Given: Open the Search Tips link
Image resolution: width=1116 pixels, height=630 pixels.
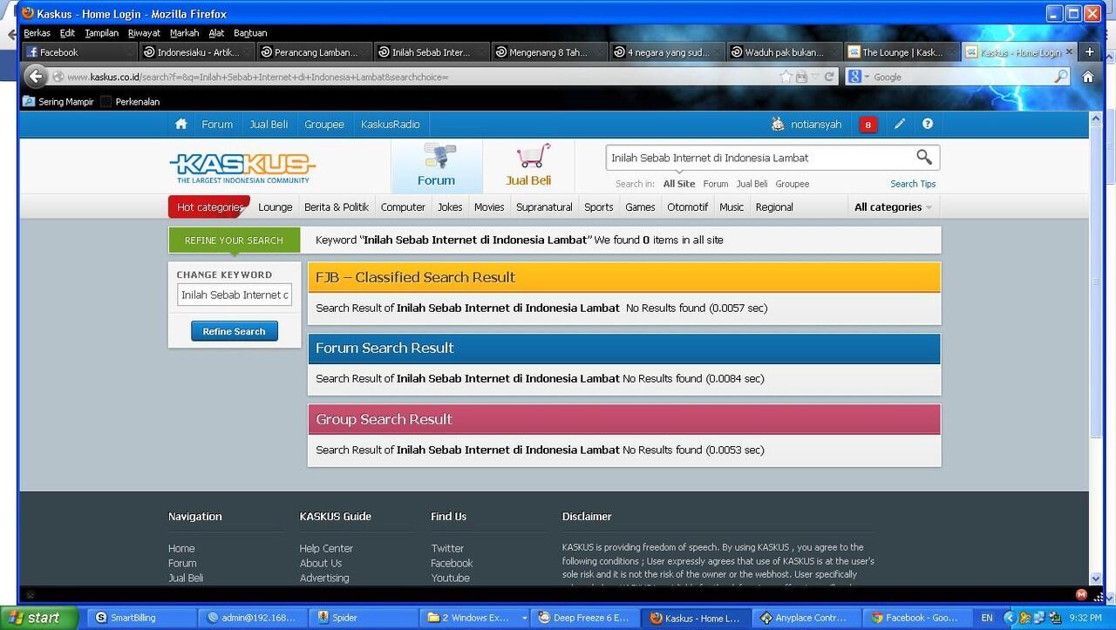Looking at the screenshot, I should (913, 184).
